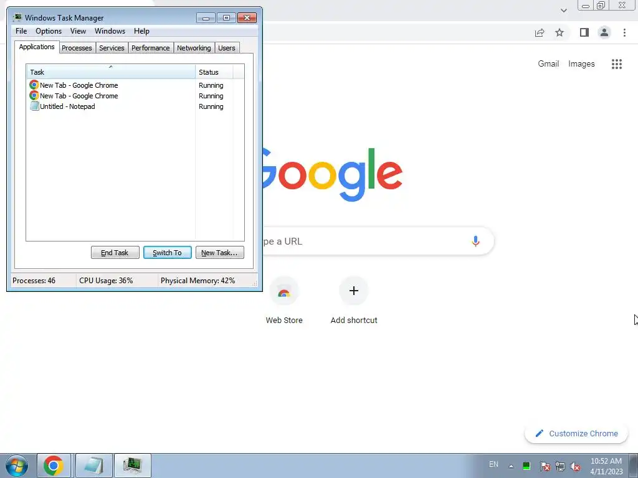The width and height of the screenshot is (638, 478).
Task: Select Task Manager taskbar icon
Action: pos(132,466)
